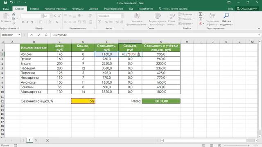The height and width of the screenshot is (147, 262).
Task: Click the horizontal scrollbar
Action: (x=205, y=140)
